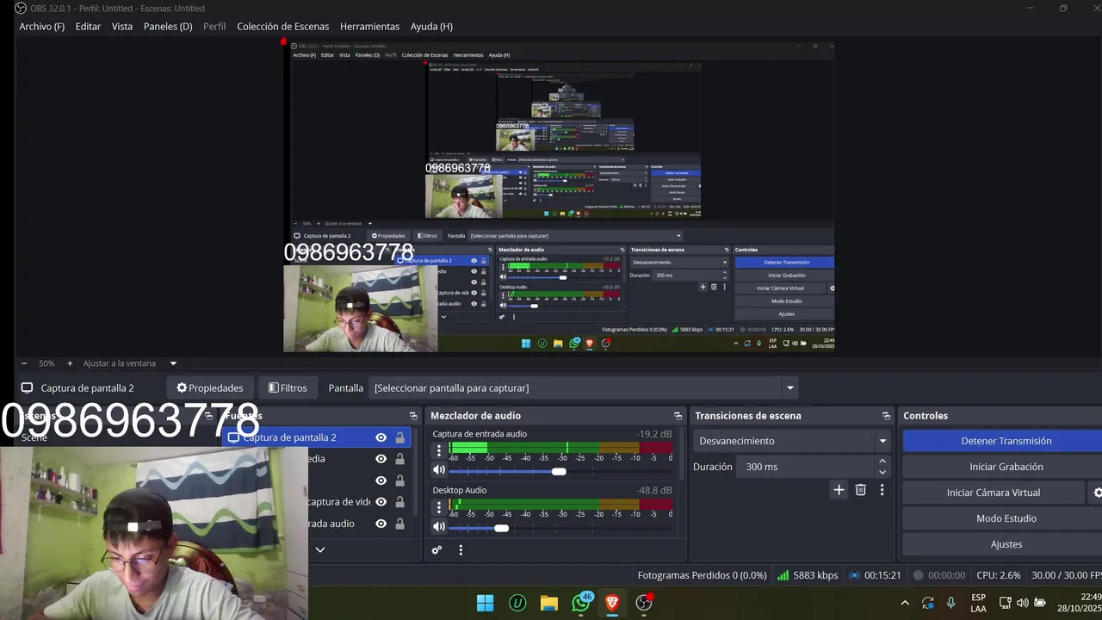This screenshot has height=620, width=1102.
Task: Select Captura de pantalla 2 source row
Action: [318, 437]
